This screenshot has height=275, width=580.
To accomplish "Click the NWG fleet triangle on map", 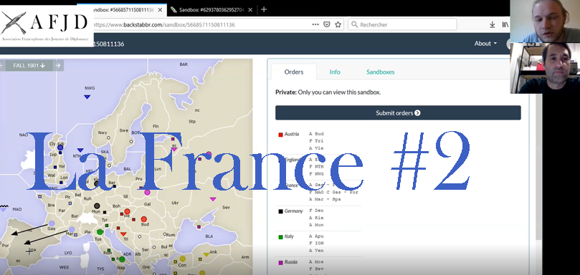I will tap(87, 97).
